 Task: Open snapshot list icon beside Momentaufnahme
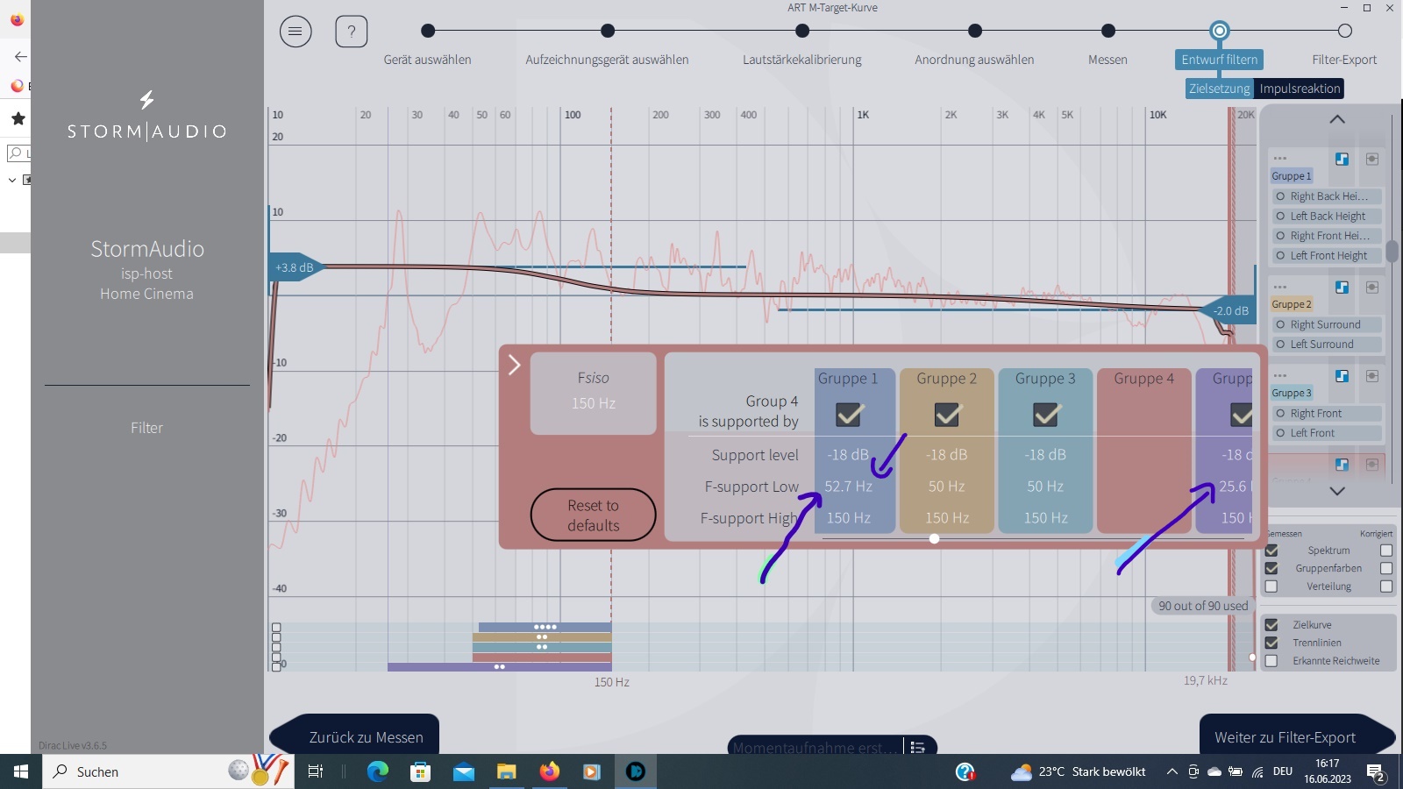[917, 748]
